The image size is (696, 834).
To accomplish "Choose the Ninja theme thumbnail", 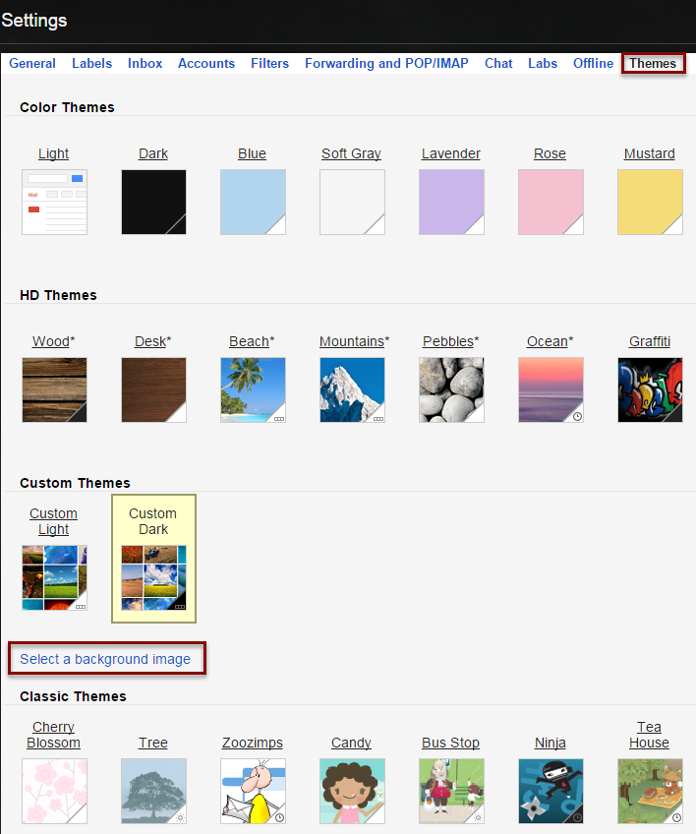I will [551, 791].
